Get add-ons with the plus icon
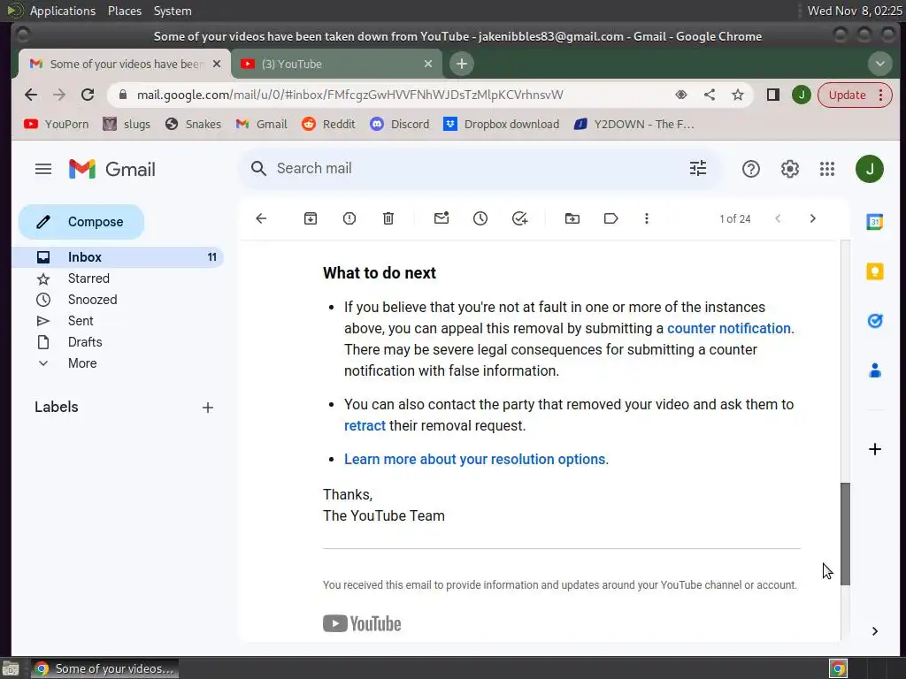Screen dimensions: 906x679 tap(875, 449)
